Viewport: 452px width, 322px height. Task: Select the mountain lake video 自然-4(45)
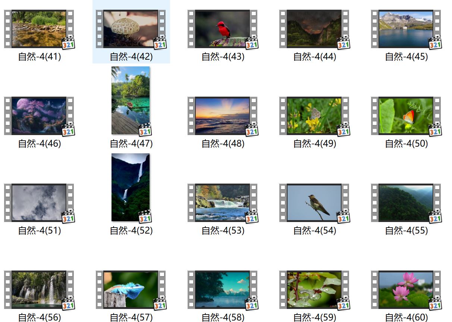click(x=406, y=29)
